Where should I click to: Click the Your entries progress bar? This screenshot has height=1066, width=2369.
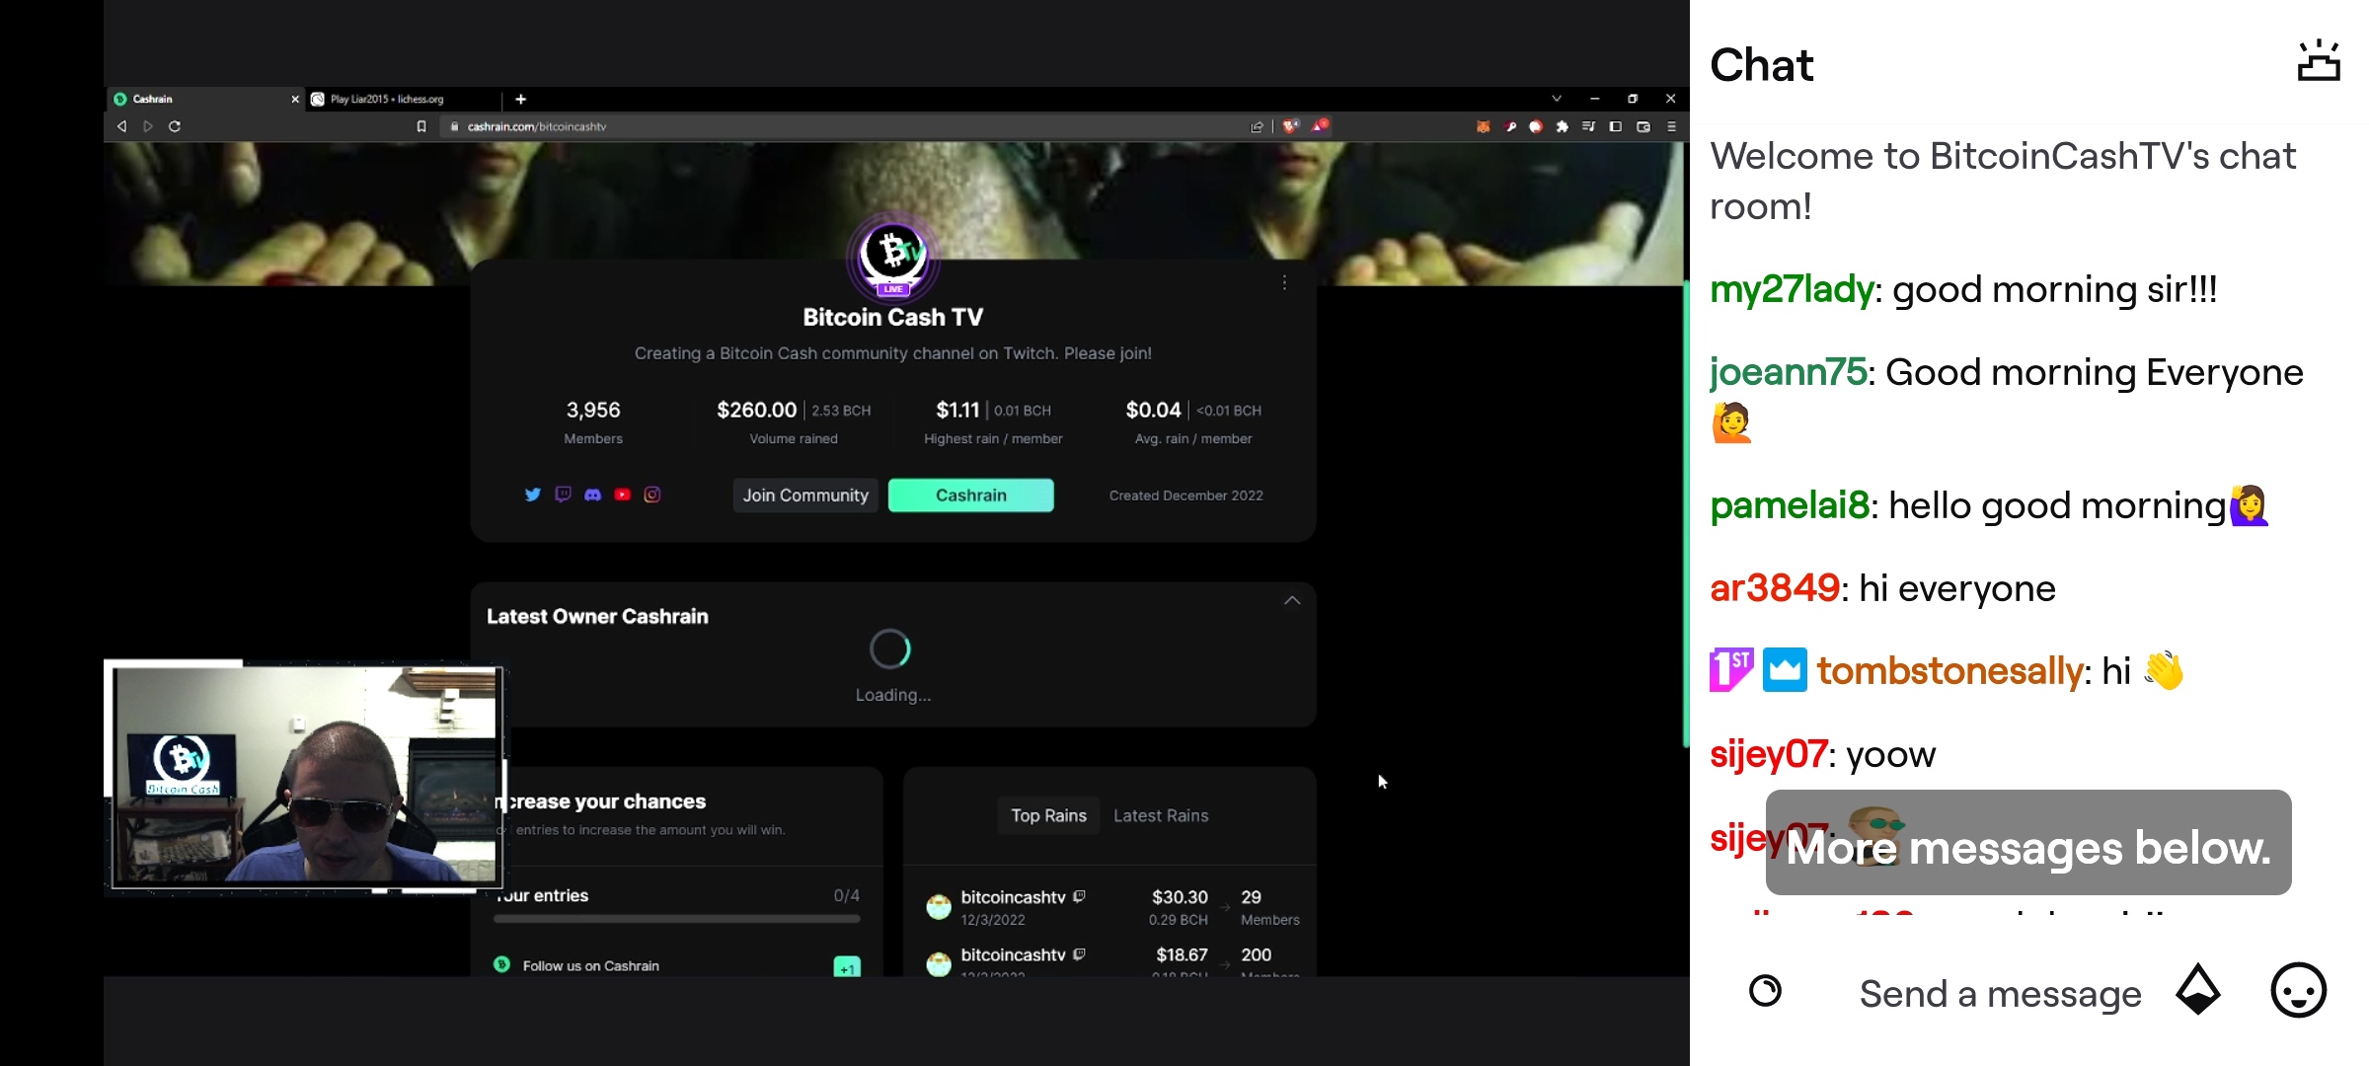click(677, 918)
